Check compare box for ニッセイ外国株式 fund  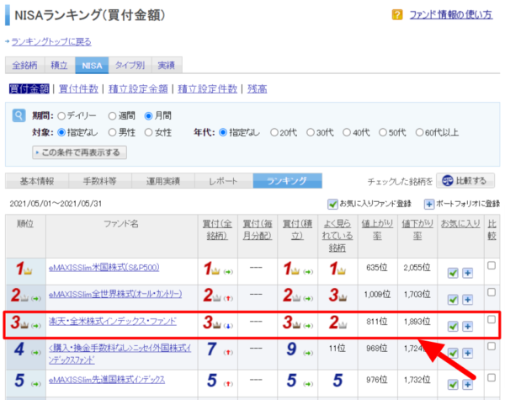492,346
